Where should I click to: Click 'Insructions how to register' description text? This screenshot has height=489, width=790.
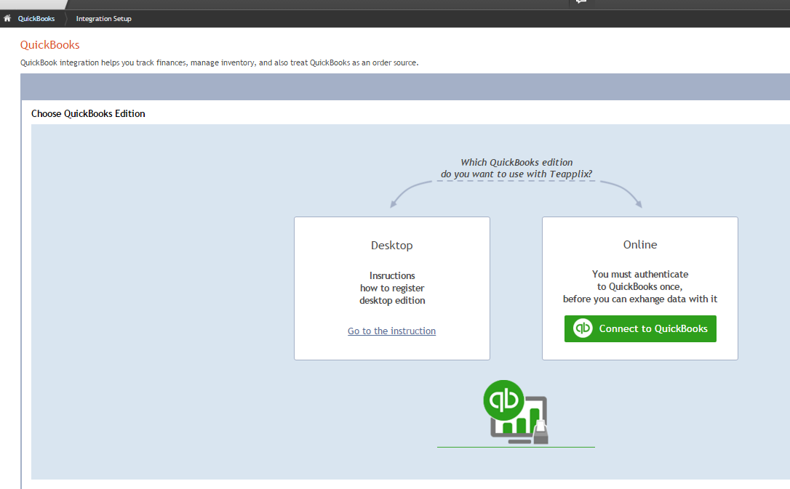click(392, 288)
